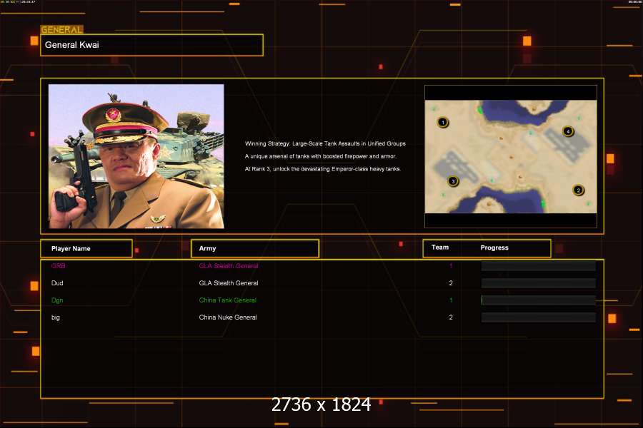Click the Progress column header

click(x=494, y=248)
